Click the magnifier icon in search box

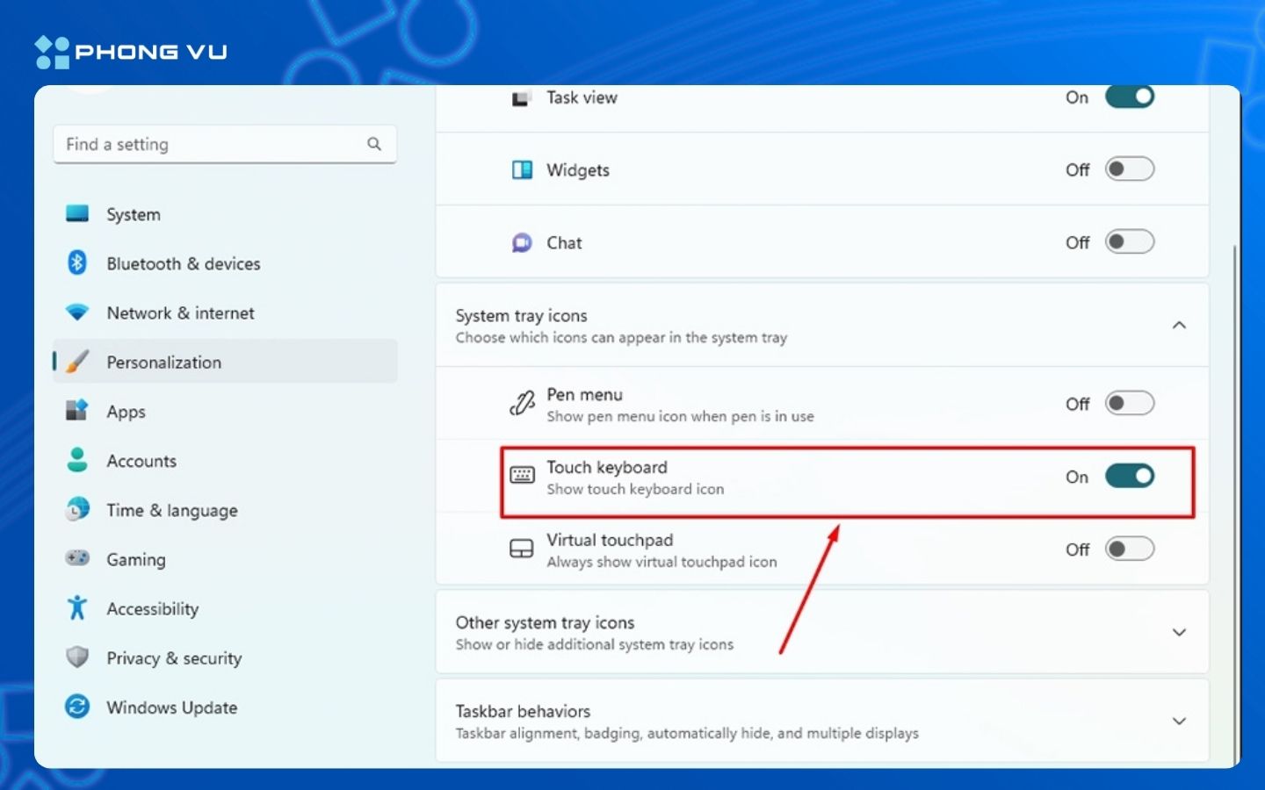click(374, 144)
